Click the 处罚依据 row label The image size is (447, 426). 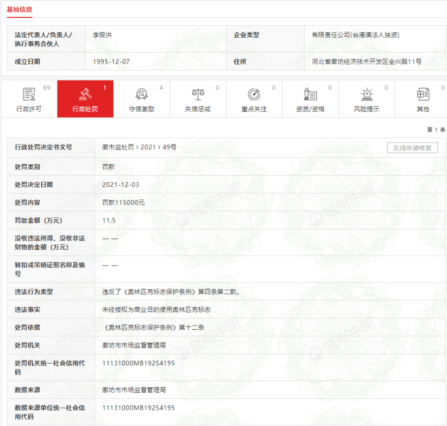[27, 327]
